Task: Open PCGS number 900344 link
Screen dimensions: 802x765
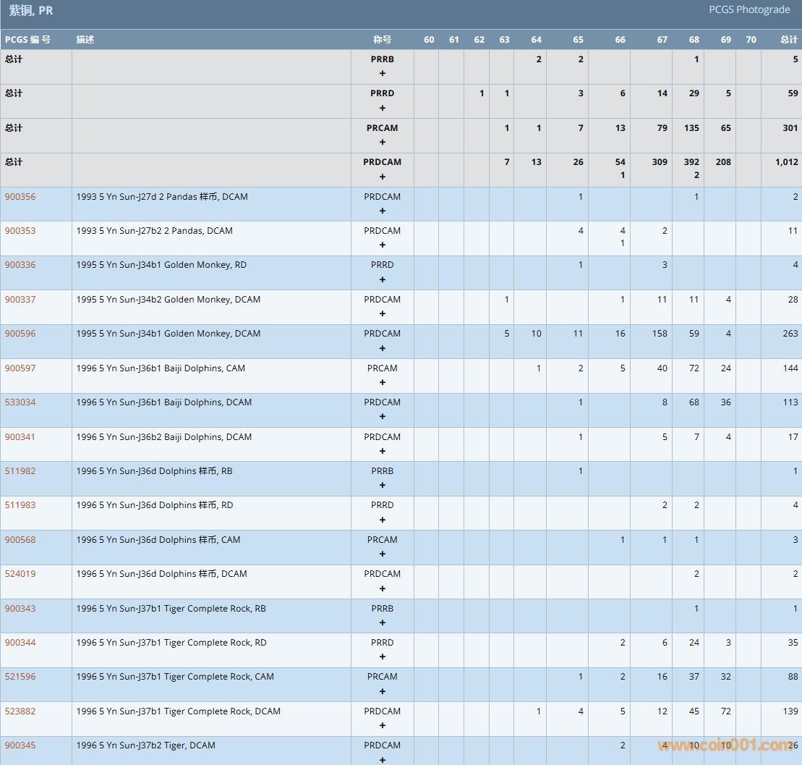Action: tap(20, 643)
